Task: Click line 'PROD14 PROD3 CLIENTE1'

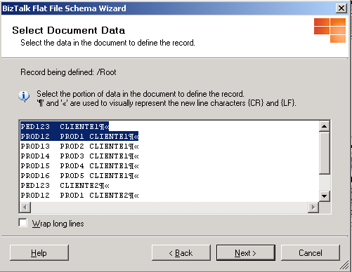Action: (79, 156)
